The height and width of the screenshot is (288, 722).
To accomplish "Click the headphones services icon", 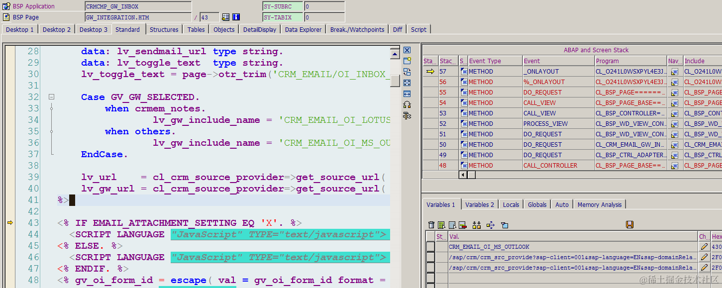I will (407, 104).
